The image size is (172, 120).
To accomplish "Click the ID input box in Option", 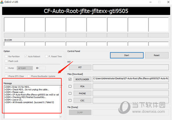I will 42,68.
